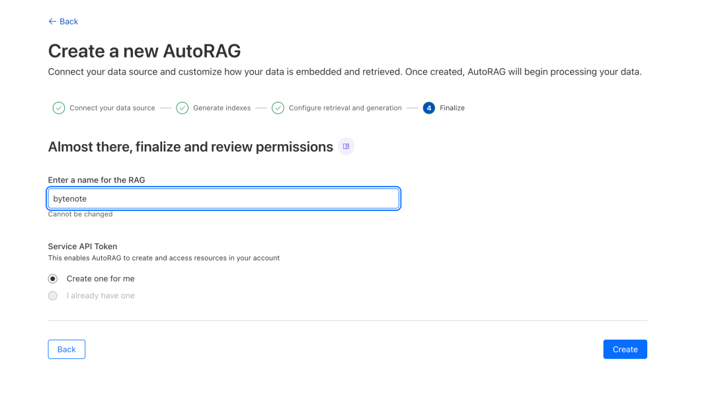Click the blue step 4 badge
This screenshot has height=406, width=714.
[428, 107]
